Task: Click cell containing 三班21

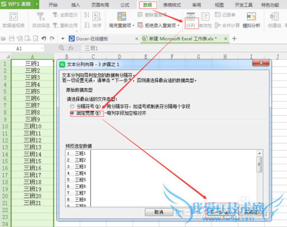Action: click(x=32, y=203)
